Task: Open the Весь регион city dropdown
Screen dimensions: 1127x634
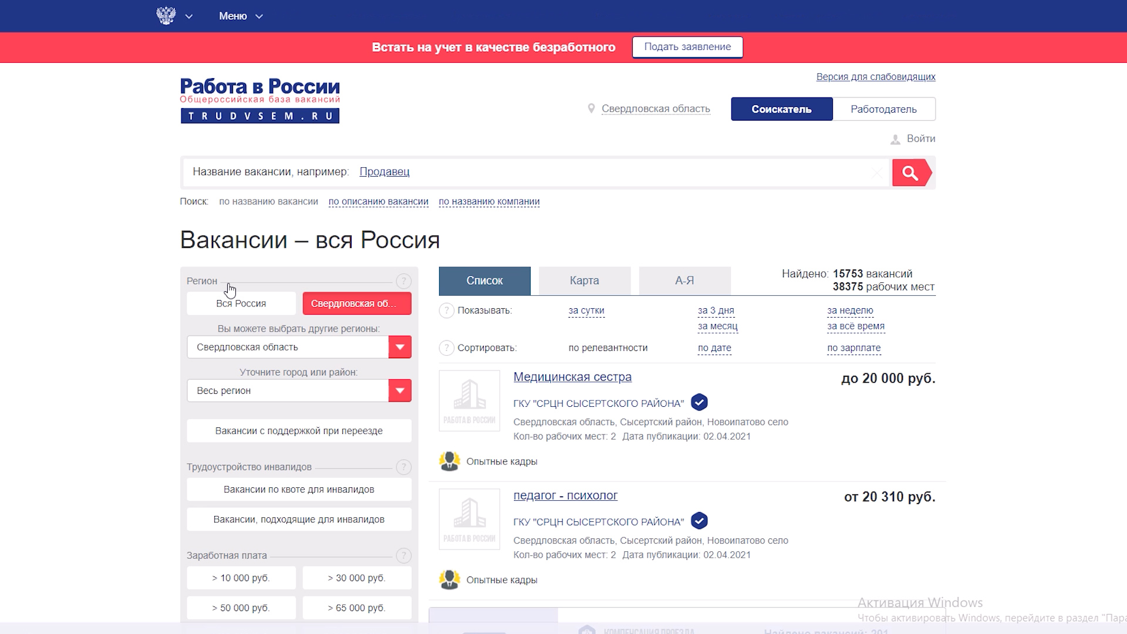Action: (x=299, y=390)
